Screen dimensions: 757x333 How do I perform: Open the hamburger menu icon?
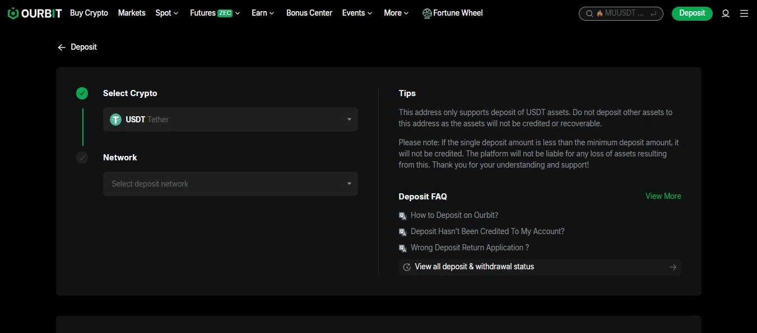[744, 13]
